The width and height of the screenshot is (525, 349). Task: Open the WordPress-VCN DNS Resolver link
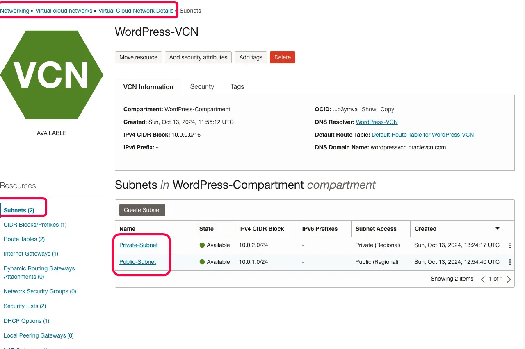377,122
